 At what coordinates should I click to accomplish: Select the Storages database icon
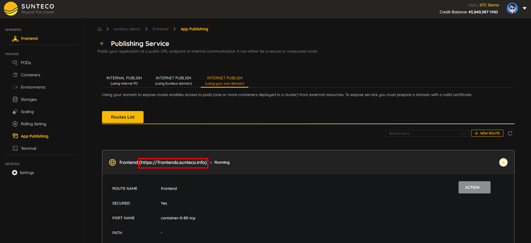pos(15,99)
